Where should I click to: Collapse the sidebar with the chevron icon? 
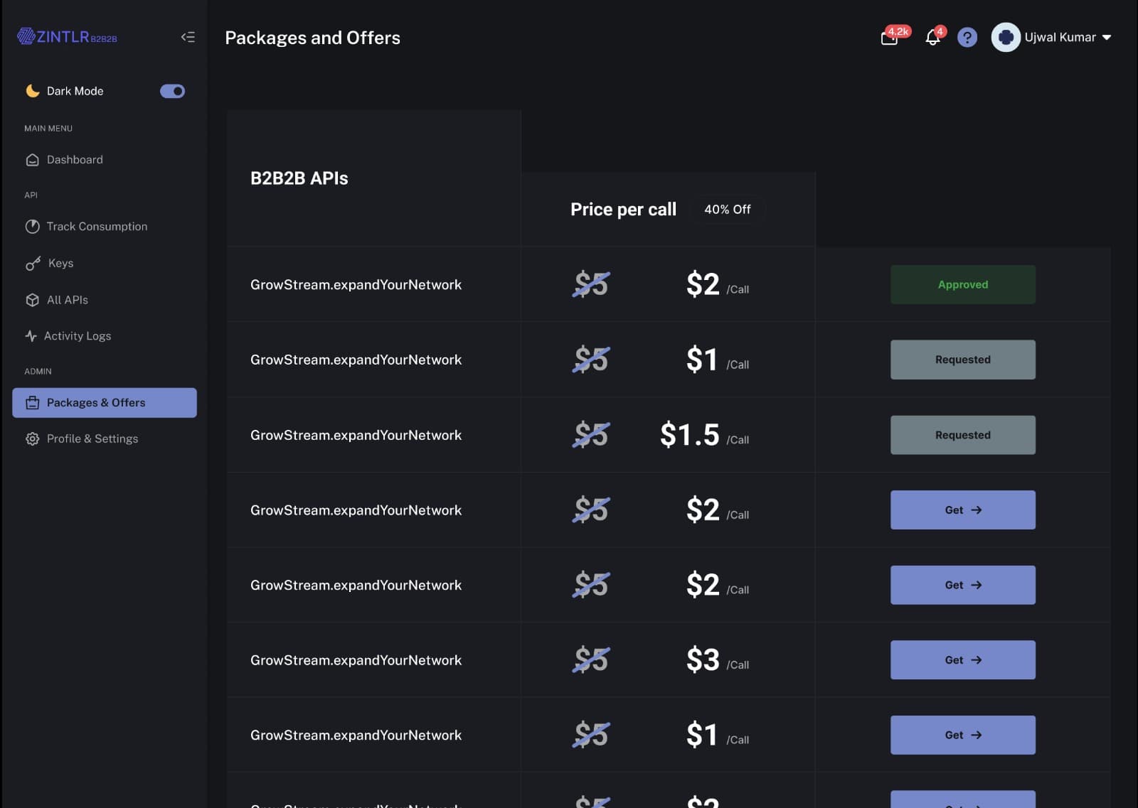[x=188, y=37]
